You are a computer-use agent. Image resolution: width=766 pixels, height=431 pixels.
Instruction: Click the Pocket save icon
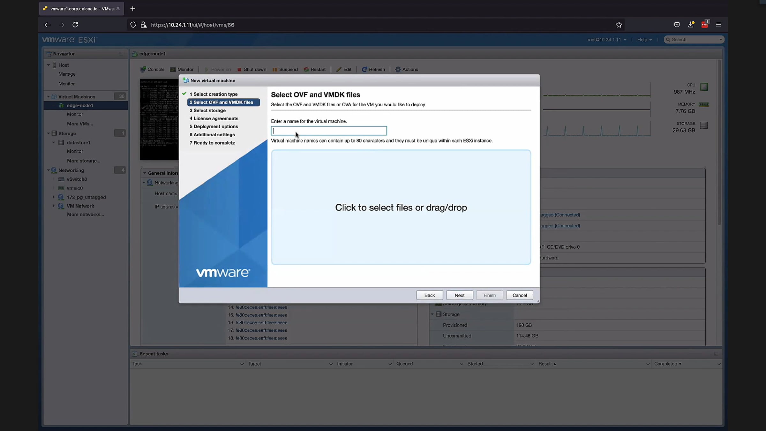click(677, 25)
